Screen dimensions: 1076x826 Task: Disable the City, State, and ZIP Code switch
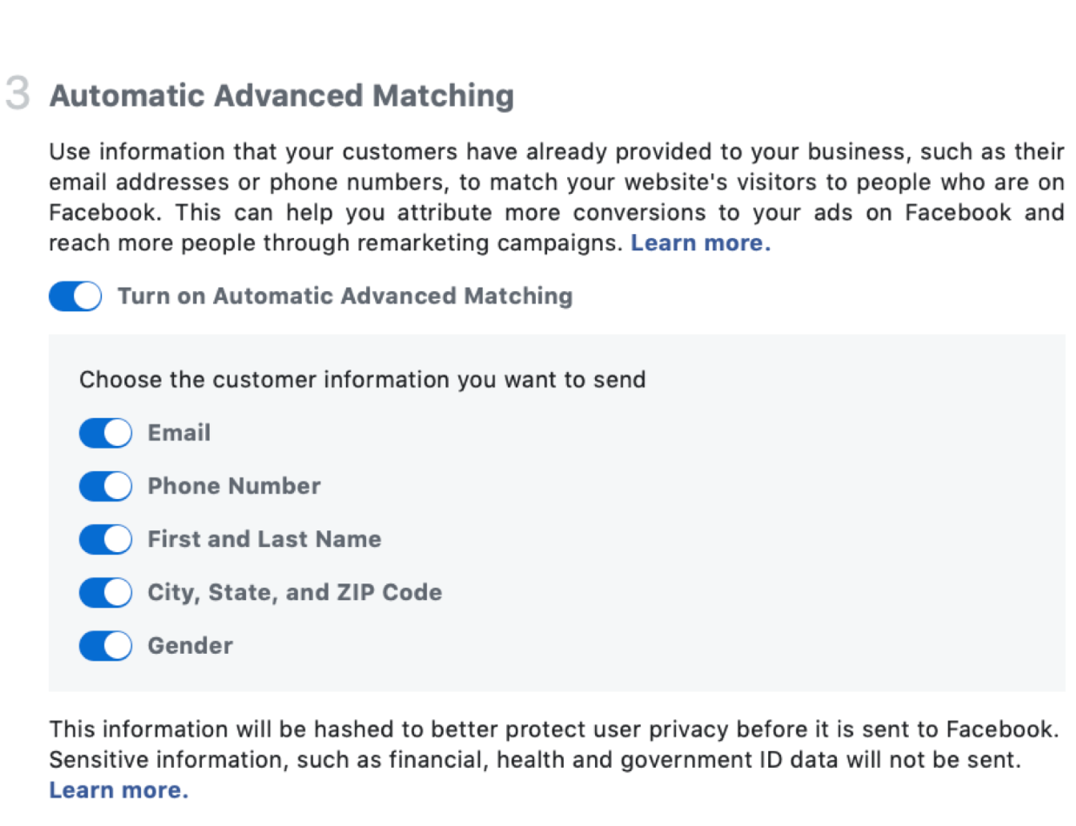coord(105,593)
